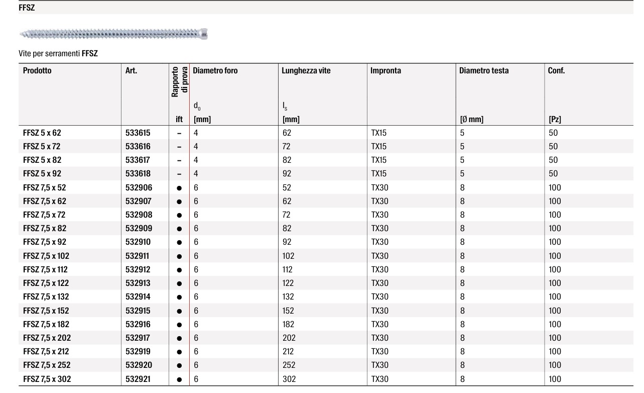Screen dimensions: 644x393
Task: Click the caption Vite per serramenti FFSZ
Action: (58, 53)
